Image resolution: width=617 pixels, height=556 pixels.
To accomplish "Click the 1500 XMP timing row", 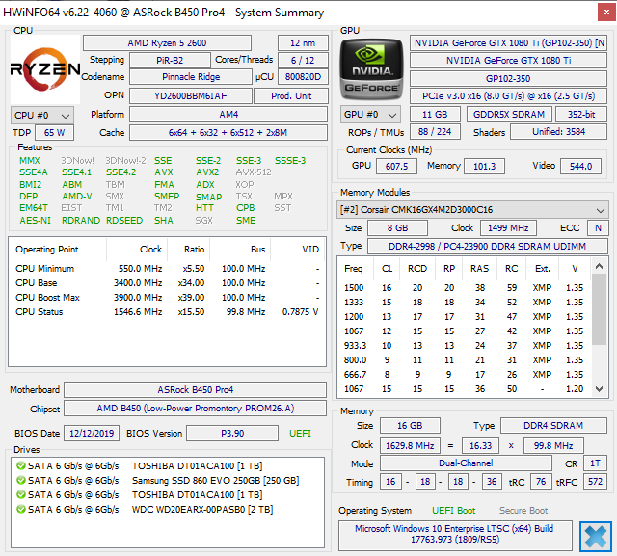I will 464,288.
